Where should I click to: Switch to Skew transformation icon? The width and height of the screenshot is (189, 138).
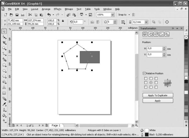(x=167, y=34)
